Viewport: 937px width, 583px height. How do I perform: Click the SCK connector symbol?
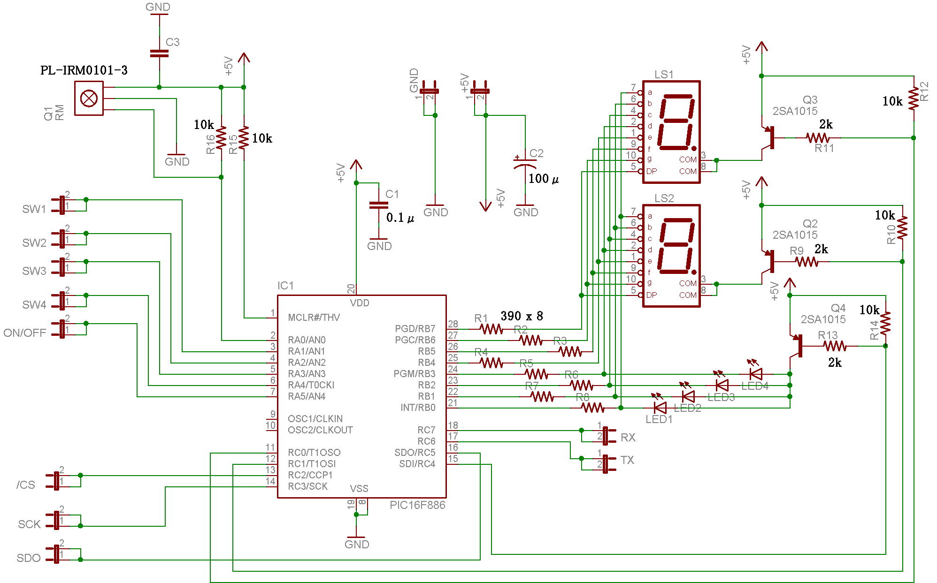click(x=56, y=520)
